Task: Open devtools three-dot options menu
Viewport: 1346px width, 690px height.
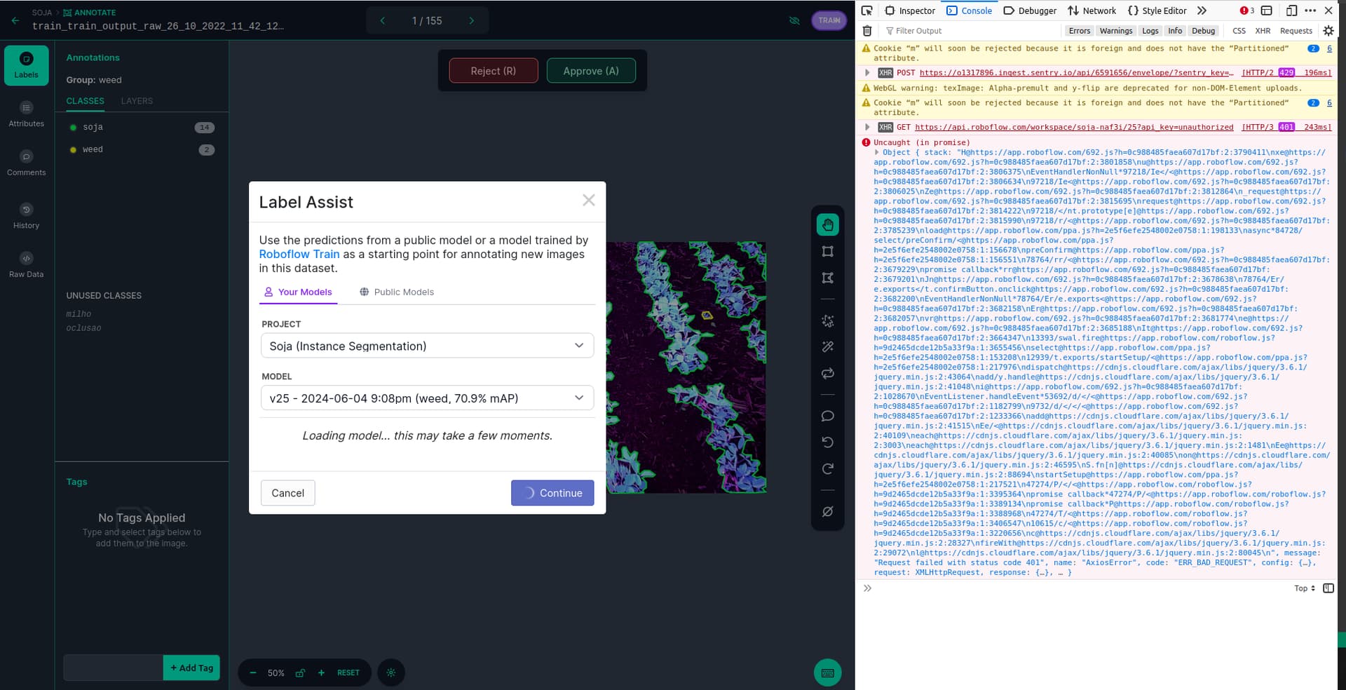Action: [x=1310, y=11]
